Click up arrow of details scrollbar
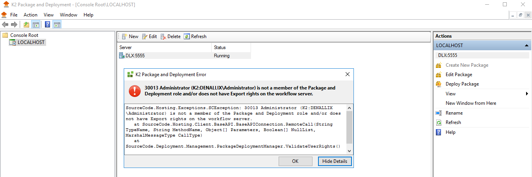The height and width of the screenshot is (177, 532). pyautogui.click(x=349, y=107)
